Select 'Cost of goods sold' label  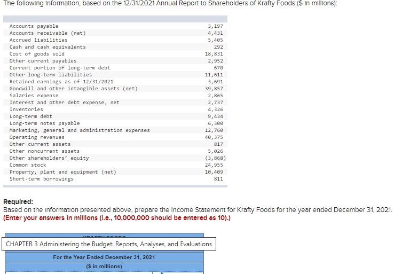click(37, 54)
